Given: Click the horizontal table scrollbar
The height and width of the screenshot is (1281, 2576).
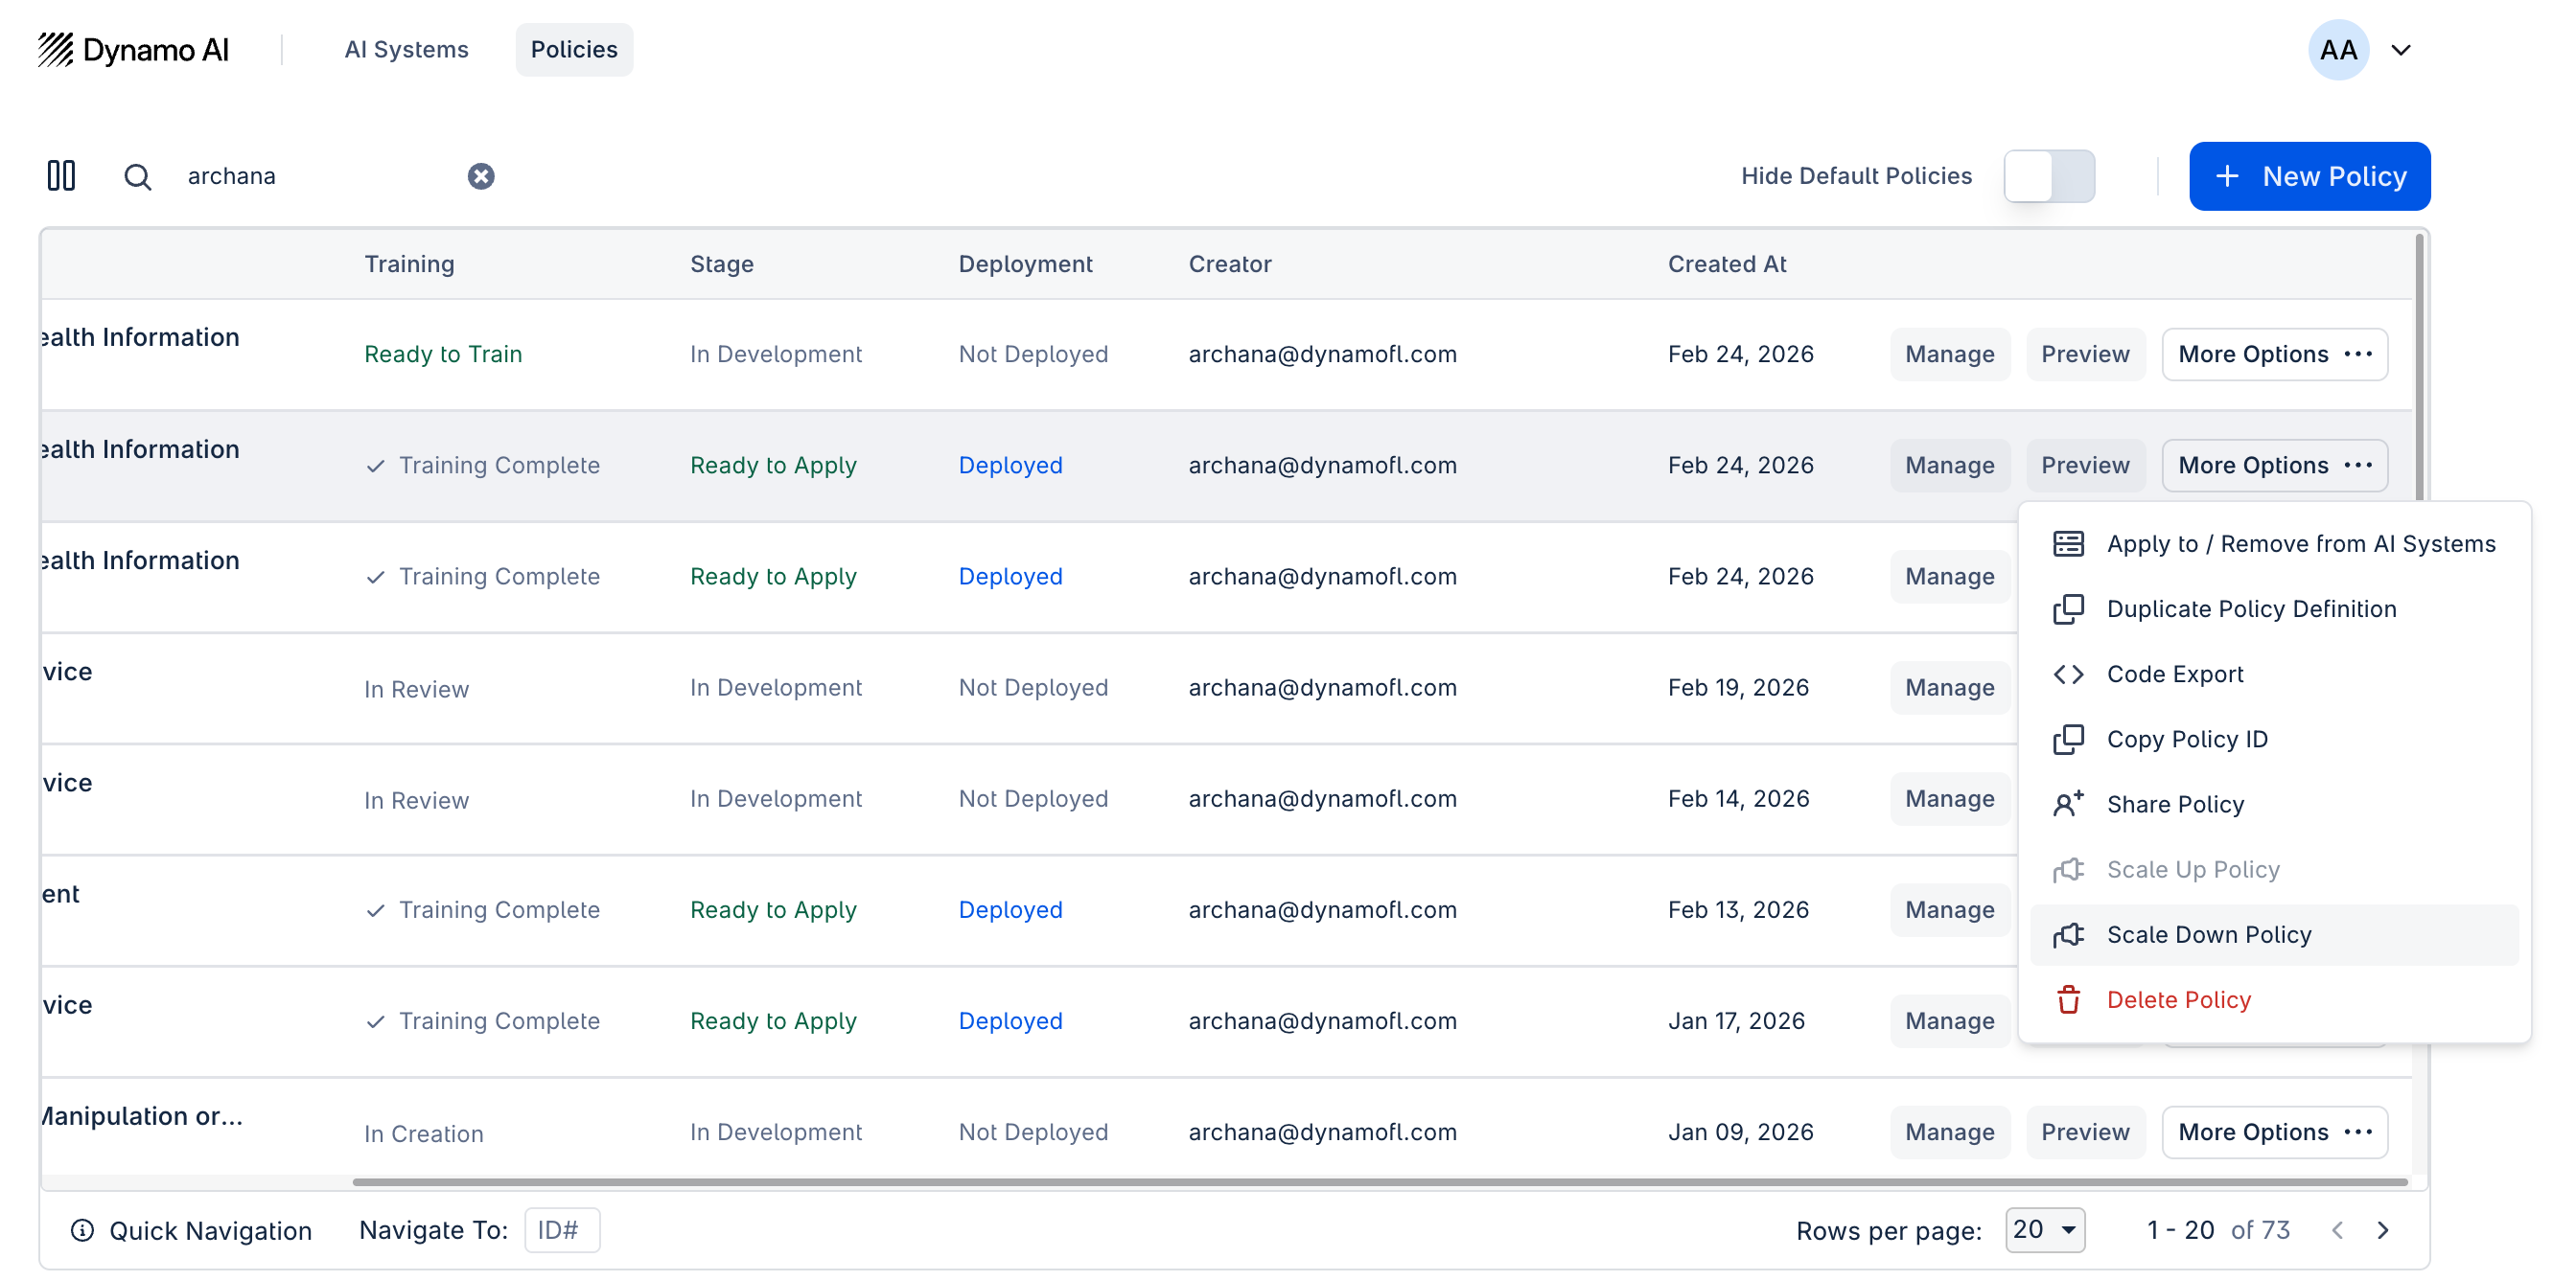Looking at the screenshot, I should pos(1380,1182).
